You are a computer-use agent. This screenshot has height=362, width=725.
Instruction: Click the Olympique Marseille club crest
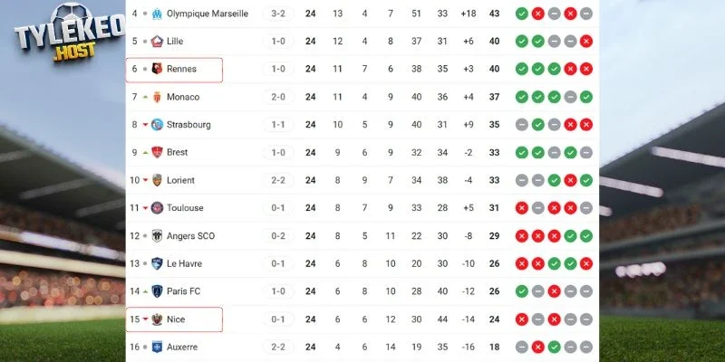[x=157, y=14]
